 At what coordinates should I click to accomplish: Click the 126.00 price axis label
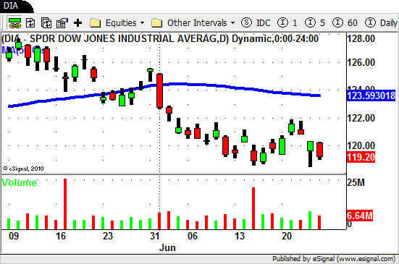(361, 62)
